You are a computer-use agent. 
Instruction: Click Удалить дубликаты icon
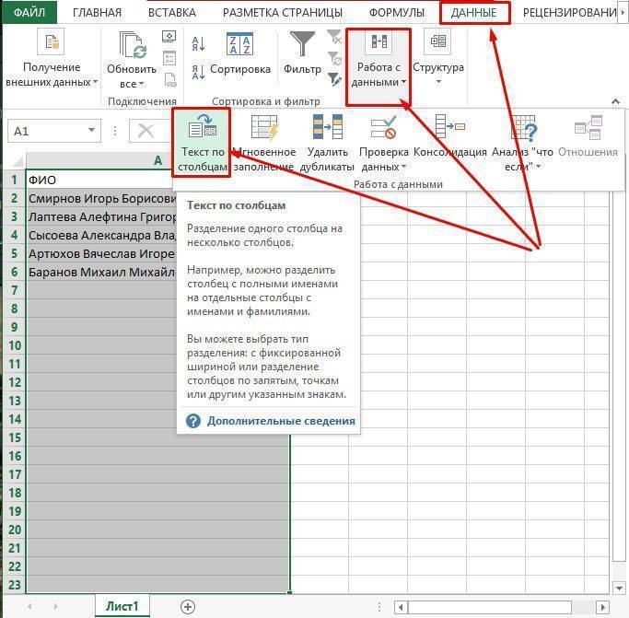328,130
